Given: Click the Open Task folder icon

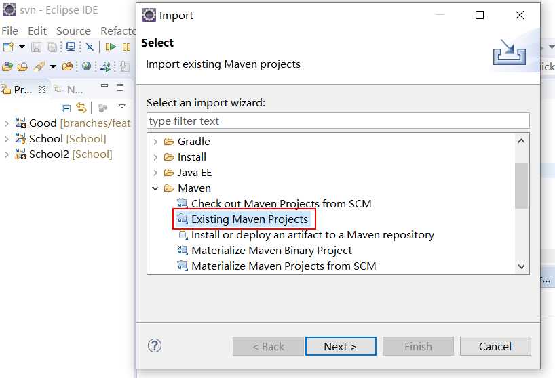Looking at the screenshot, I should coord(67,66).
